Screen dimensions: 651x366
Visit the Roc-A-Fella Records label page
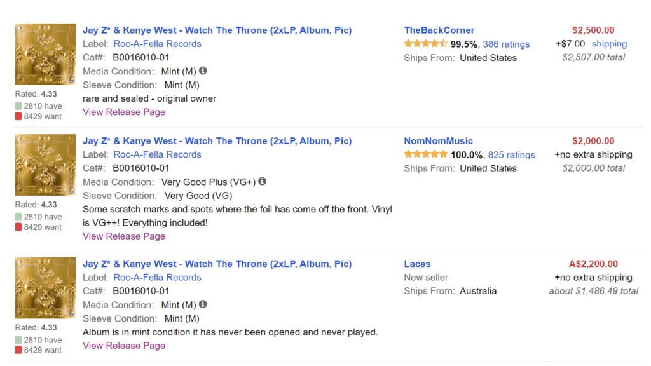[x=157, y=44]
